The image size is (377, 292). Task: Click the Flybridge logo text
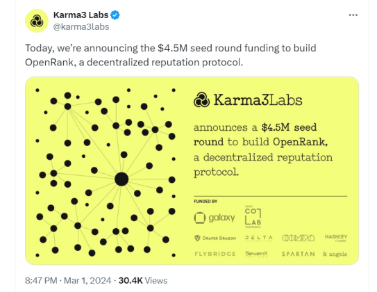coord(215,254)
